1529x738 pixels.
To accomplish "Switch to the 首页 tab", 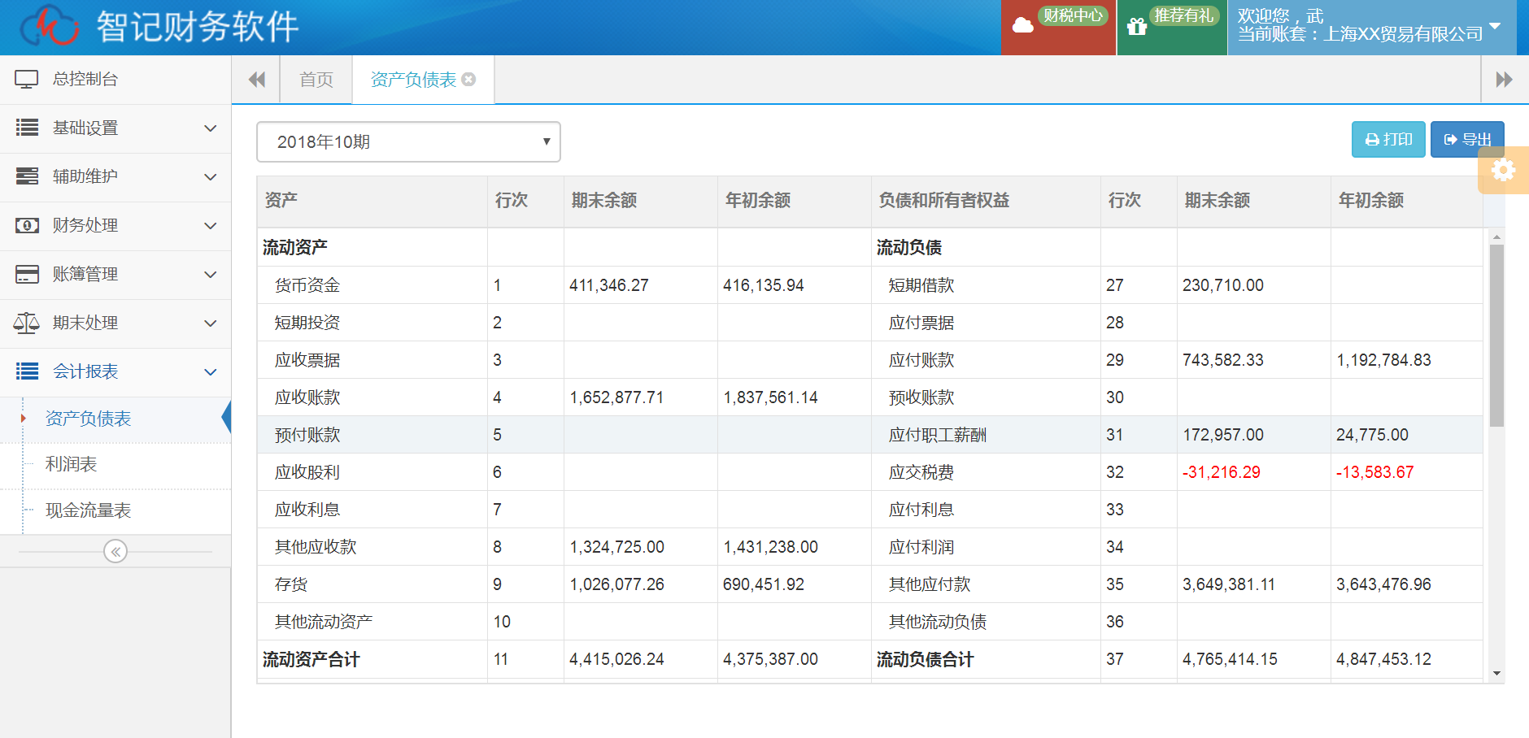I will tap(316, 80).
